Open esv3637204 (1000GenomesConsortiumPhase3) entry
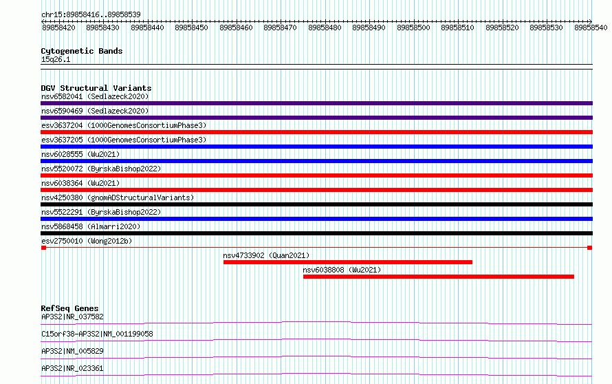Viewport: 612px width, 384px height. coord(124,125)
